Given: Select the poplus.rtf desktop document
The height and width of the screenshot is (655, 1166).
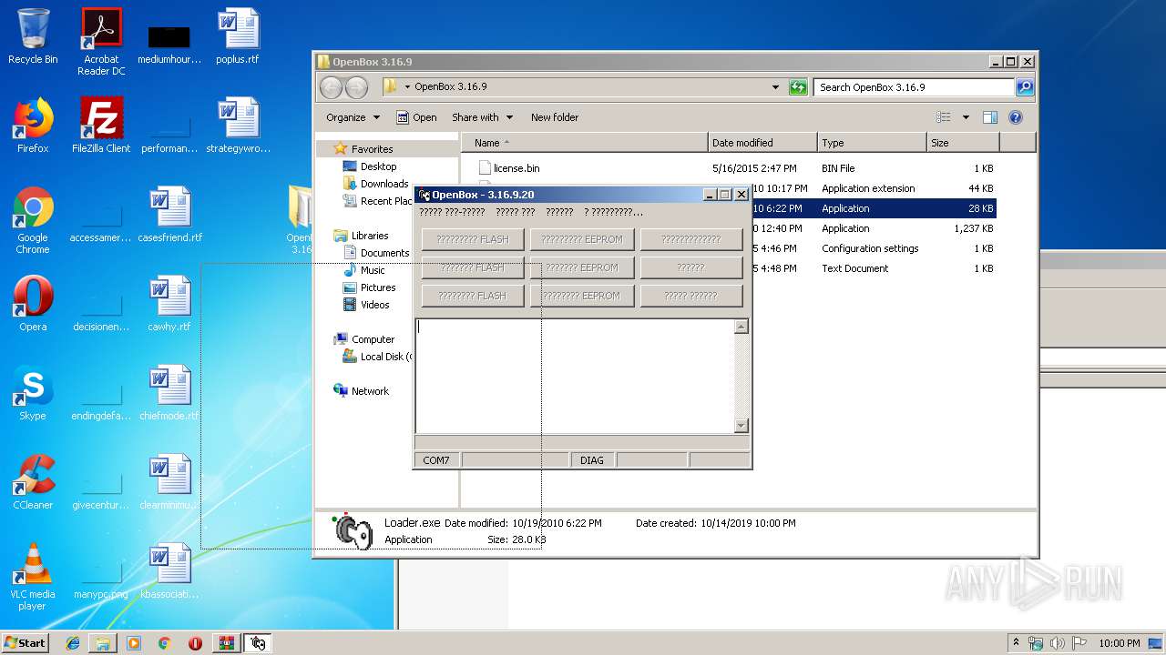Looking at the screenshot, I should click(238, 37).
